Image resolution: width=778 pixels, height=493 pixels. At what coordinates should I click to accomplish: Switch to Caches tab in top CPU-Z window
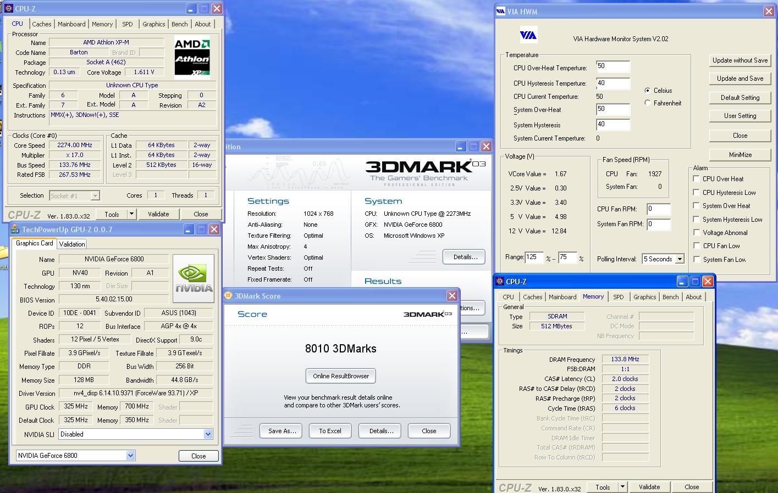(x=41, y=24)
